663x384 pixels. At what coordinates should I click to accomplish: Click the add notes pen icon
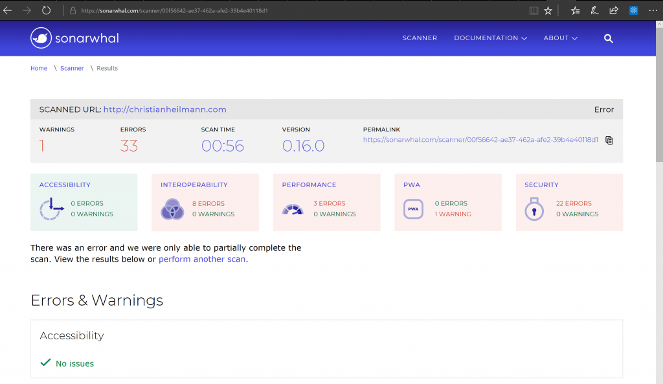click(x=594, y=10)
